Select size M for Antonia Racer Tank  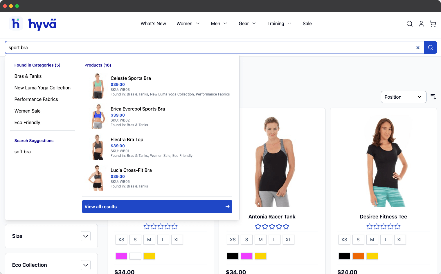260,240
